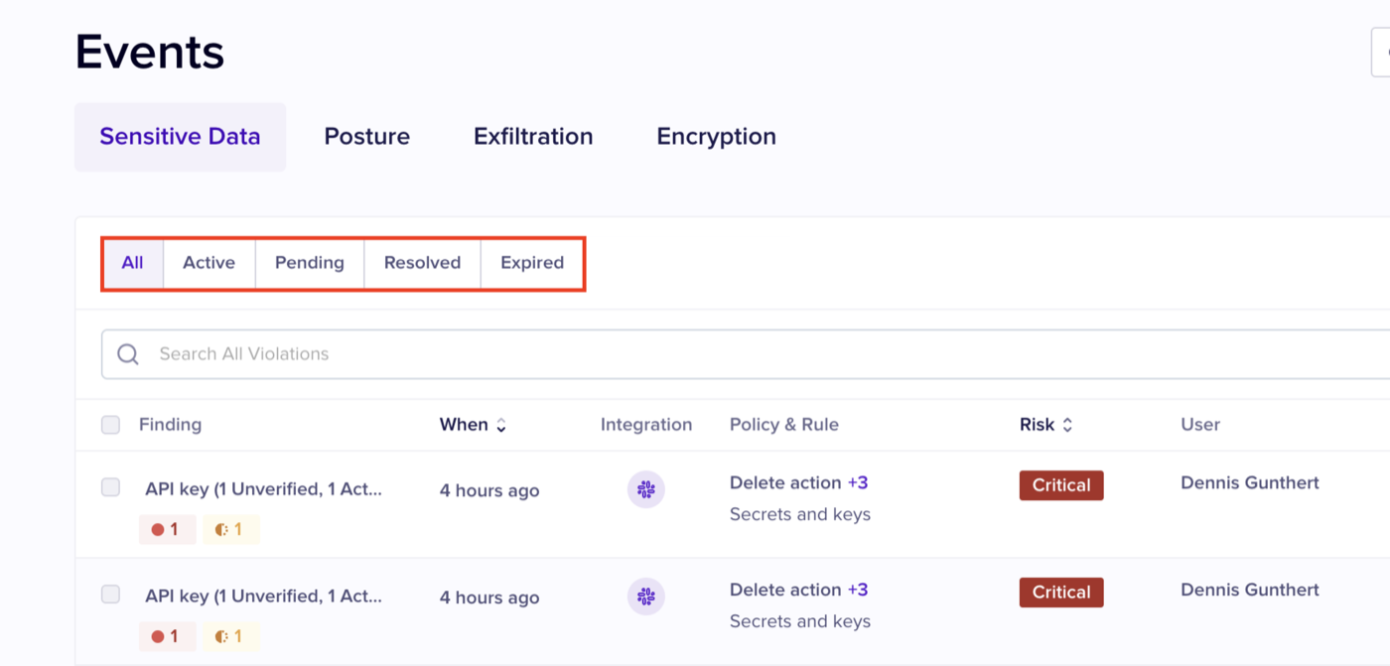Click the Critical badge in second row

pyautogui.click(x=1061, y=593)
